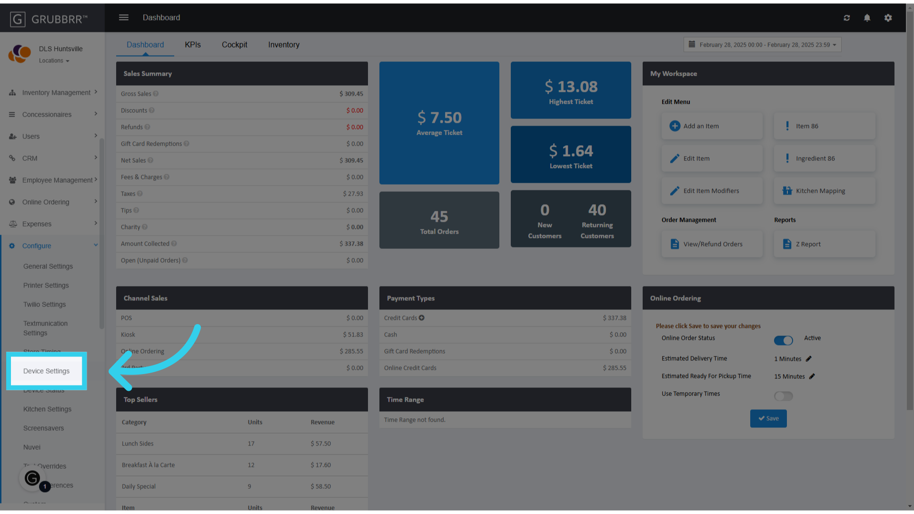Expand Credit Cards with plus icon
Screen dimensions: 914x514
pos(421,318)
